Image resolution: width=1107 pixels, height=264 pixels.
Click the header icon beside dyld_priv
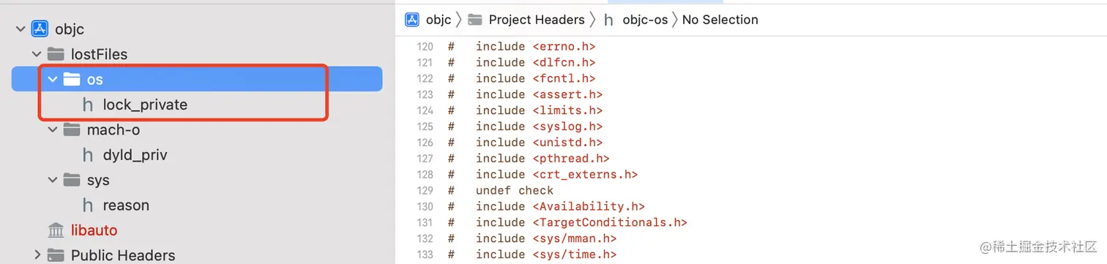[x=88, y=155]
